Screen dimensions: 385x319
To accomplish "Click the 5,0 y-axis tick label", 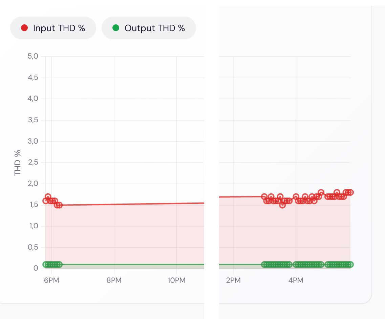I will (x=33, y=57).
